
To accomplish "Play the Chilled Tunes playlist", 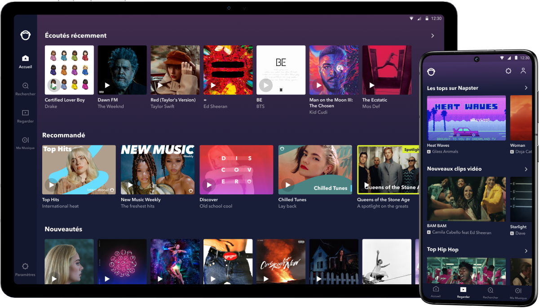I will tap(287, 185).
